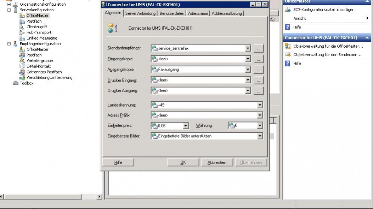Open the Verteilergruppe icon in tree
This screenshot has width=373, height=209.
click(x=22, y=61)
